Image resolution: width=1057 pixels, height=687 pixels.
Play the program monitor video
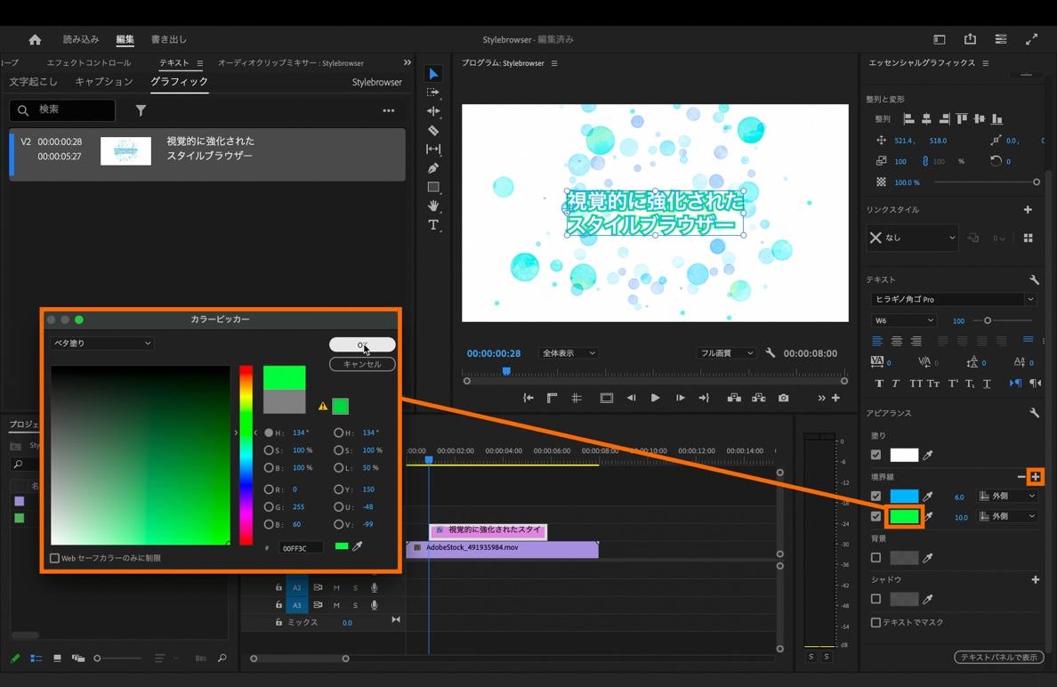(x=655, y=398)
